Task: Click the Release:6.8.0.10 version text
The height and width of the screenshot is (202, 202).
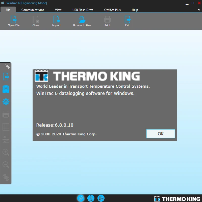Action: pyautogui.click(x=55, y=125)
